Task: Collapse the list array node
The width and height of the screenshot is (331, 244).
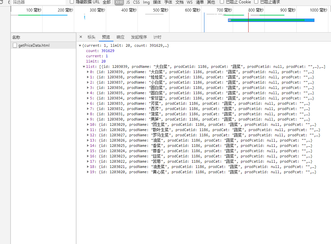Action: click(84, 67)
